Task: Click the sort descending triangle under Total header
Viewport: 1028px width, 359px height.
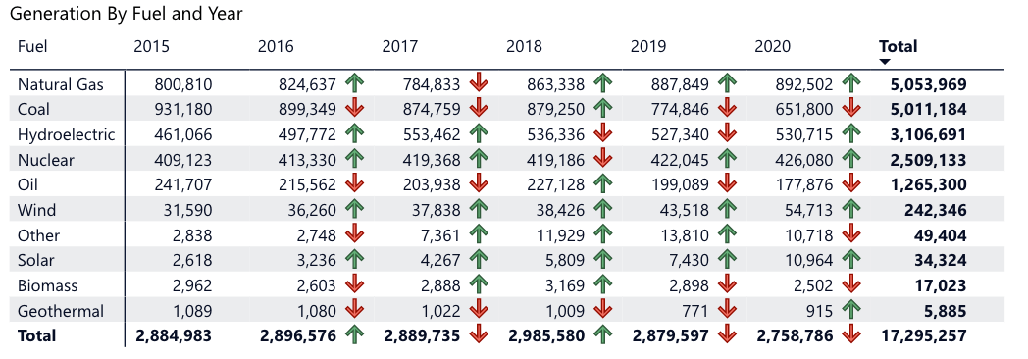Action: [885, 62]
